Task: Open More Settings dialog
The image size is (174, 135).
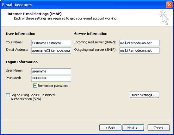Action: (144, 95)
